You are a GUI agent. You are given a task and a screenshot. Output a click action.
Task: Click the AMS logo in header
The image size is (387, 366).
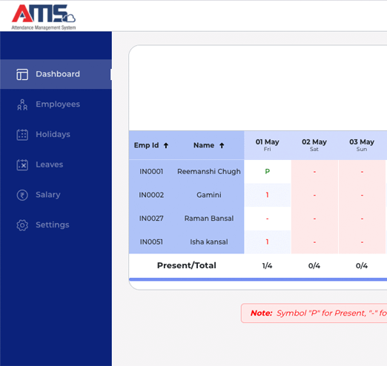click(x=44, y=17)
